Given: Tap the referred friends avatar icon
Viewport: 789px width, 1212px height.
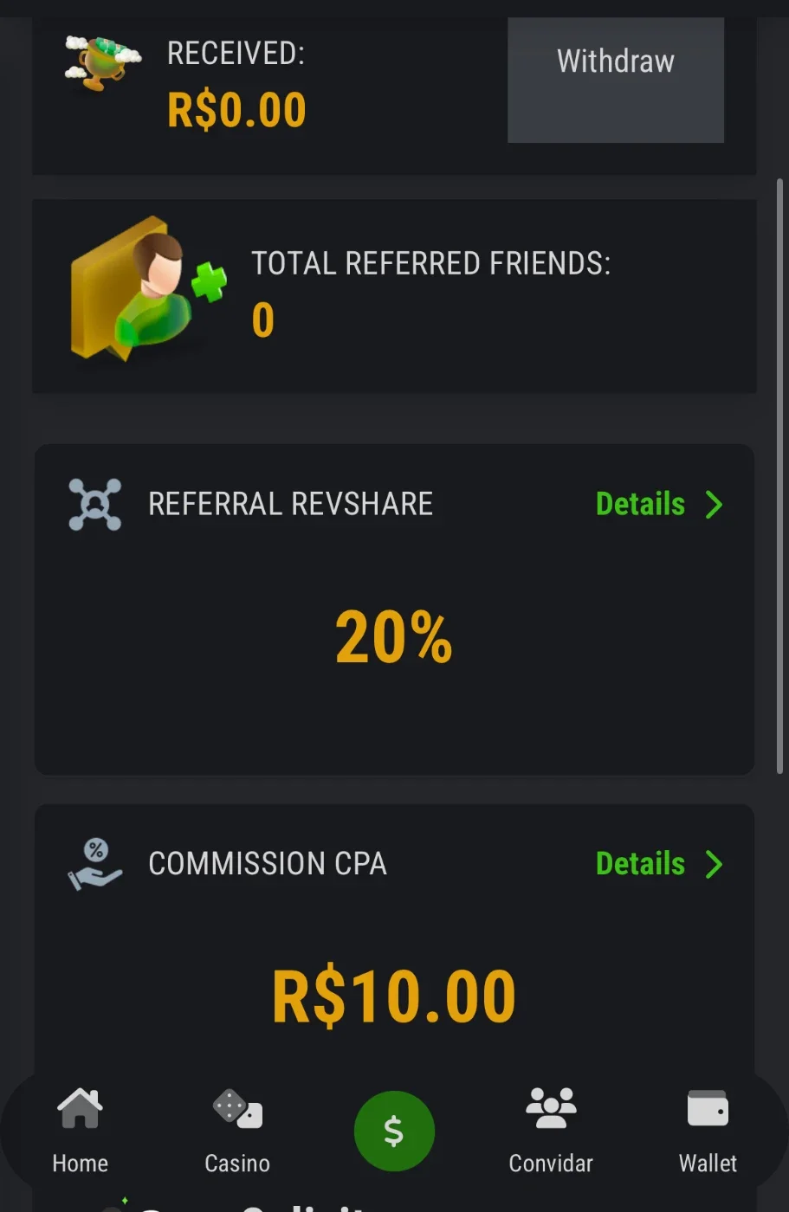Looking at the screenshot, I should click(147, 290).
